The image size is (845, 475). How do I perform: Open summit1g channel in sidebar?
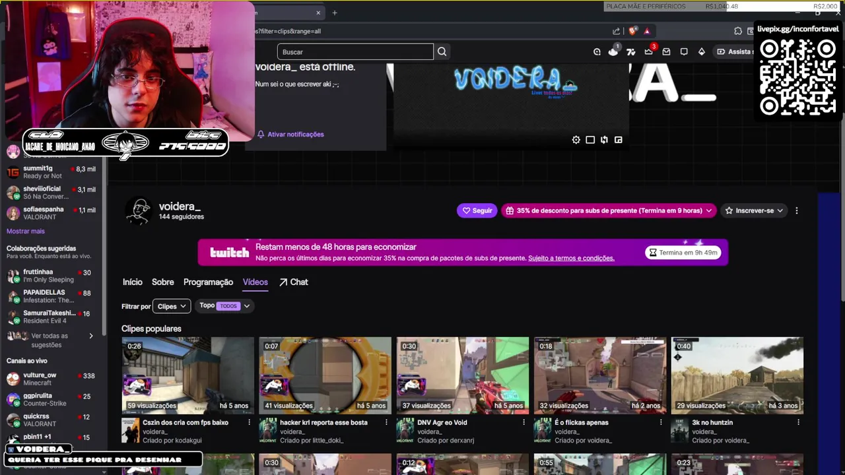pos(51,172)
